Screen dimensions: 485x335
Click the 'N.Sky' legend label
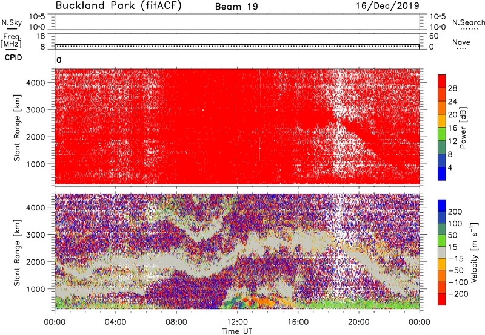(12, 22)
